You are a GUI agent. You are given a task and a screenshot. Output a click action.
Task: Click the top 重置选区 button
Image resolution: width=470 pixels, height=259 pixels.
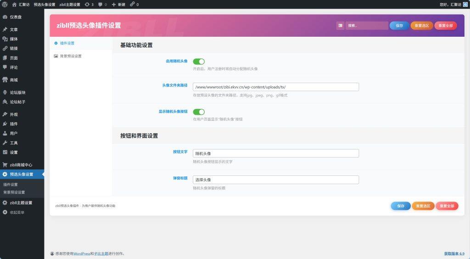(422, 25)
